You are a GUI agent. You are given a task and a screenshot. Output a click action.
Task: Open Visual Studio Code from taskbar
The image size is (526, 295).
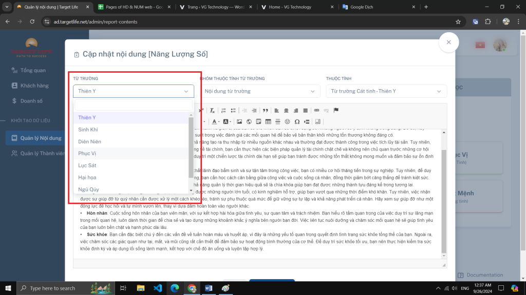tap(158, 288)
